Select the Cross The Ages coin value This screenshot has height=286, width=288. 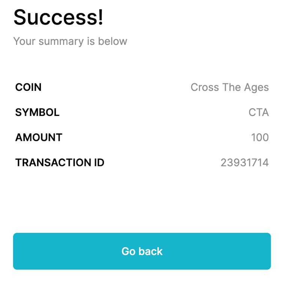(229, 87)
